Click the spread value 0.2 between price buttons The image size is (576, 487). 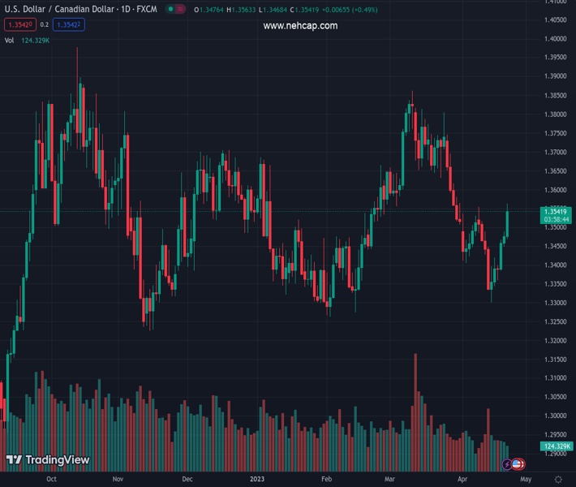(45, 24)
